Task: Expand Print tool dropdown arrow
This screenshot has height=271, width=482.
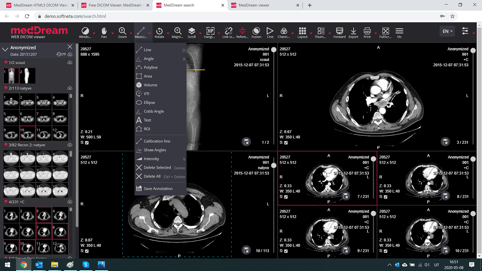Action: 376,33
